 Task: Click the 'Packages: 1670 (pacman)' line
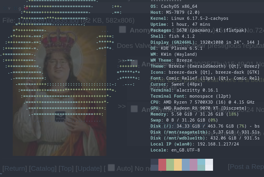click(198, 30)
